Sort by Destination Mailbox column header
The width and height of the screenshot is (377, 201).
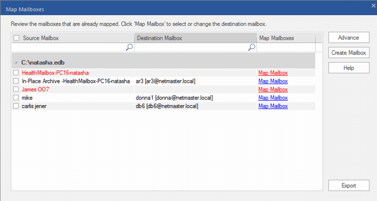[195, 38]
